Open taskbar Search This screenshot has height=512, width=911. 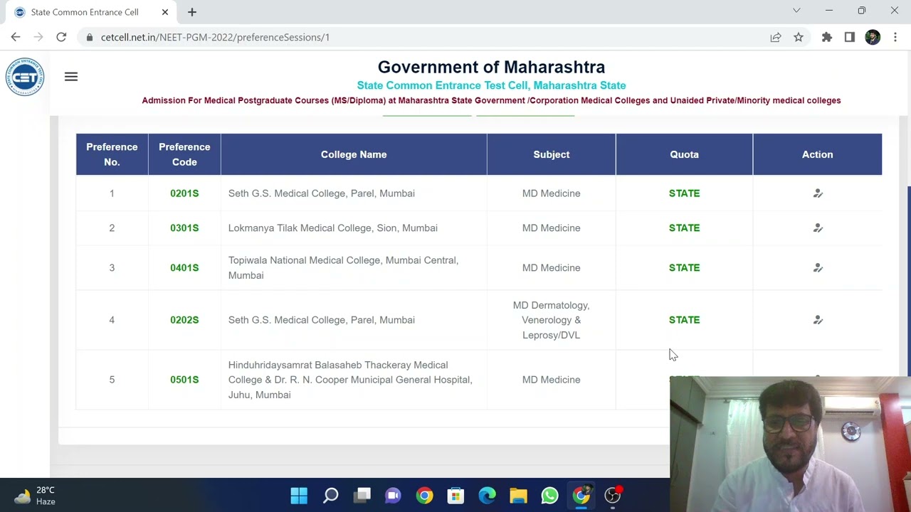click(331, 495)
